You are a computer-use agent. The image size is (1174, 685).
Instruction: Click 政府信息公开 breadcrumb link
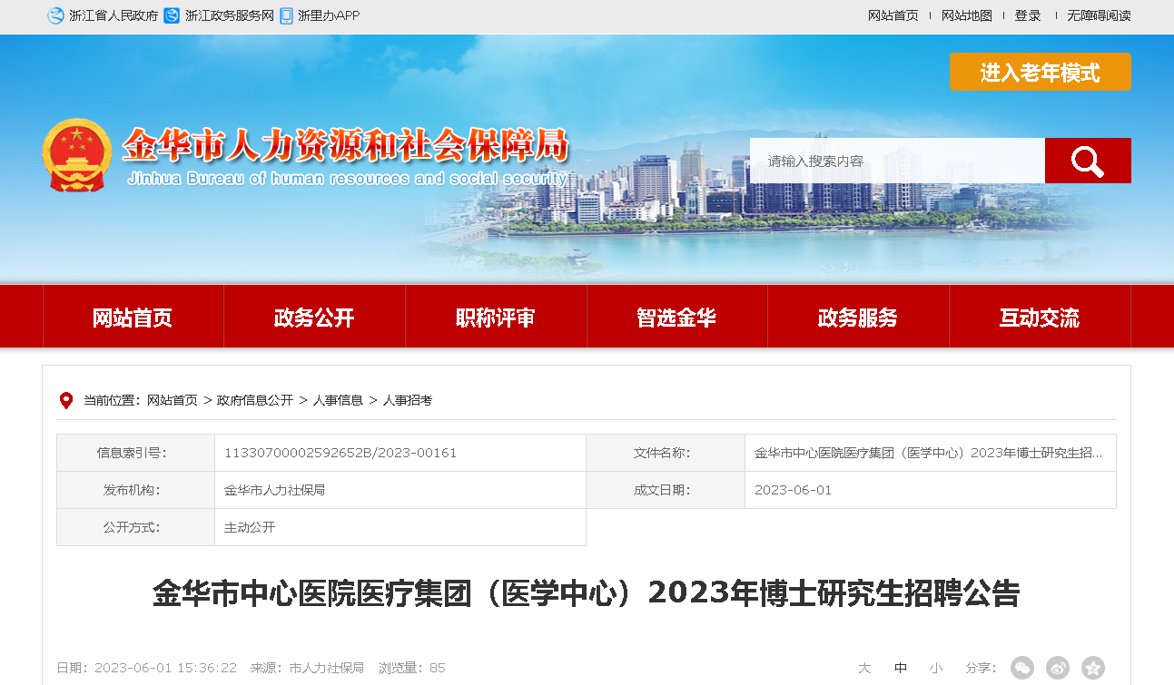coord(255,400)
